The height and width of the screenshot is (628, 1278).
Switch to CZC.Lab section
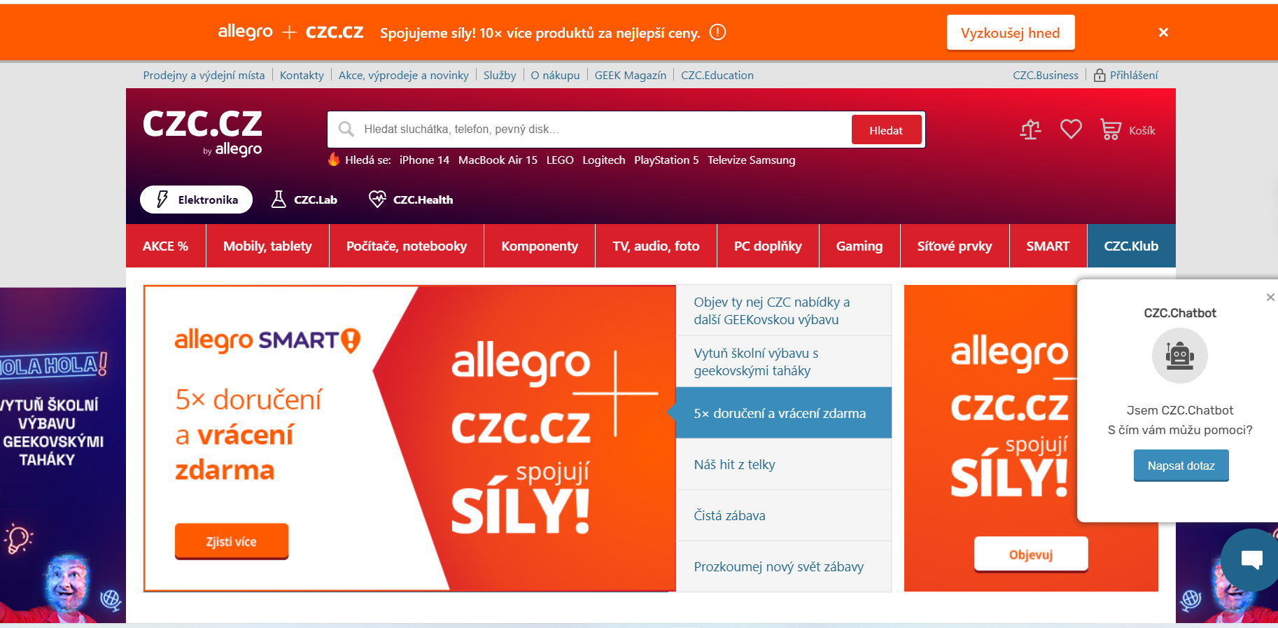[304, 200]
